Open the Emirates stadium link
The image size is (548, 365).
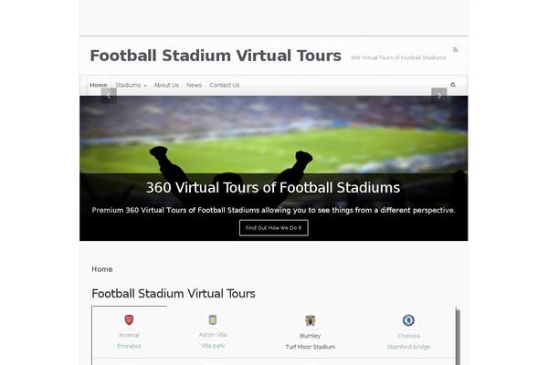[x=129, y=346]
